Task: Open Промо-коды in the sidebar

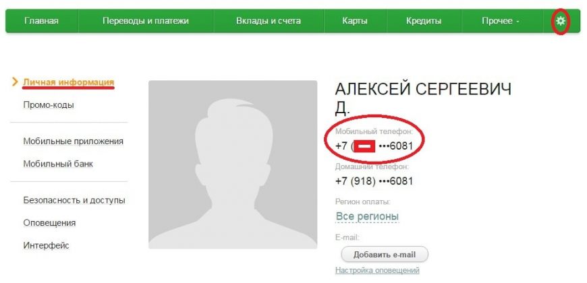Action: click(49, 105)
